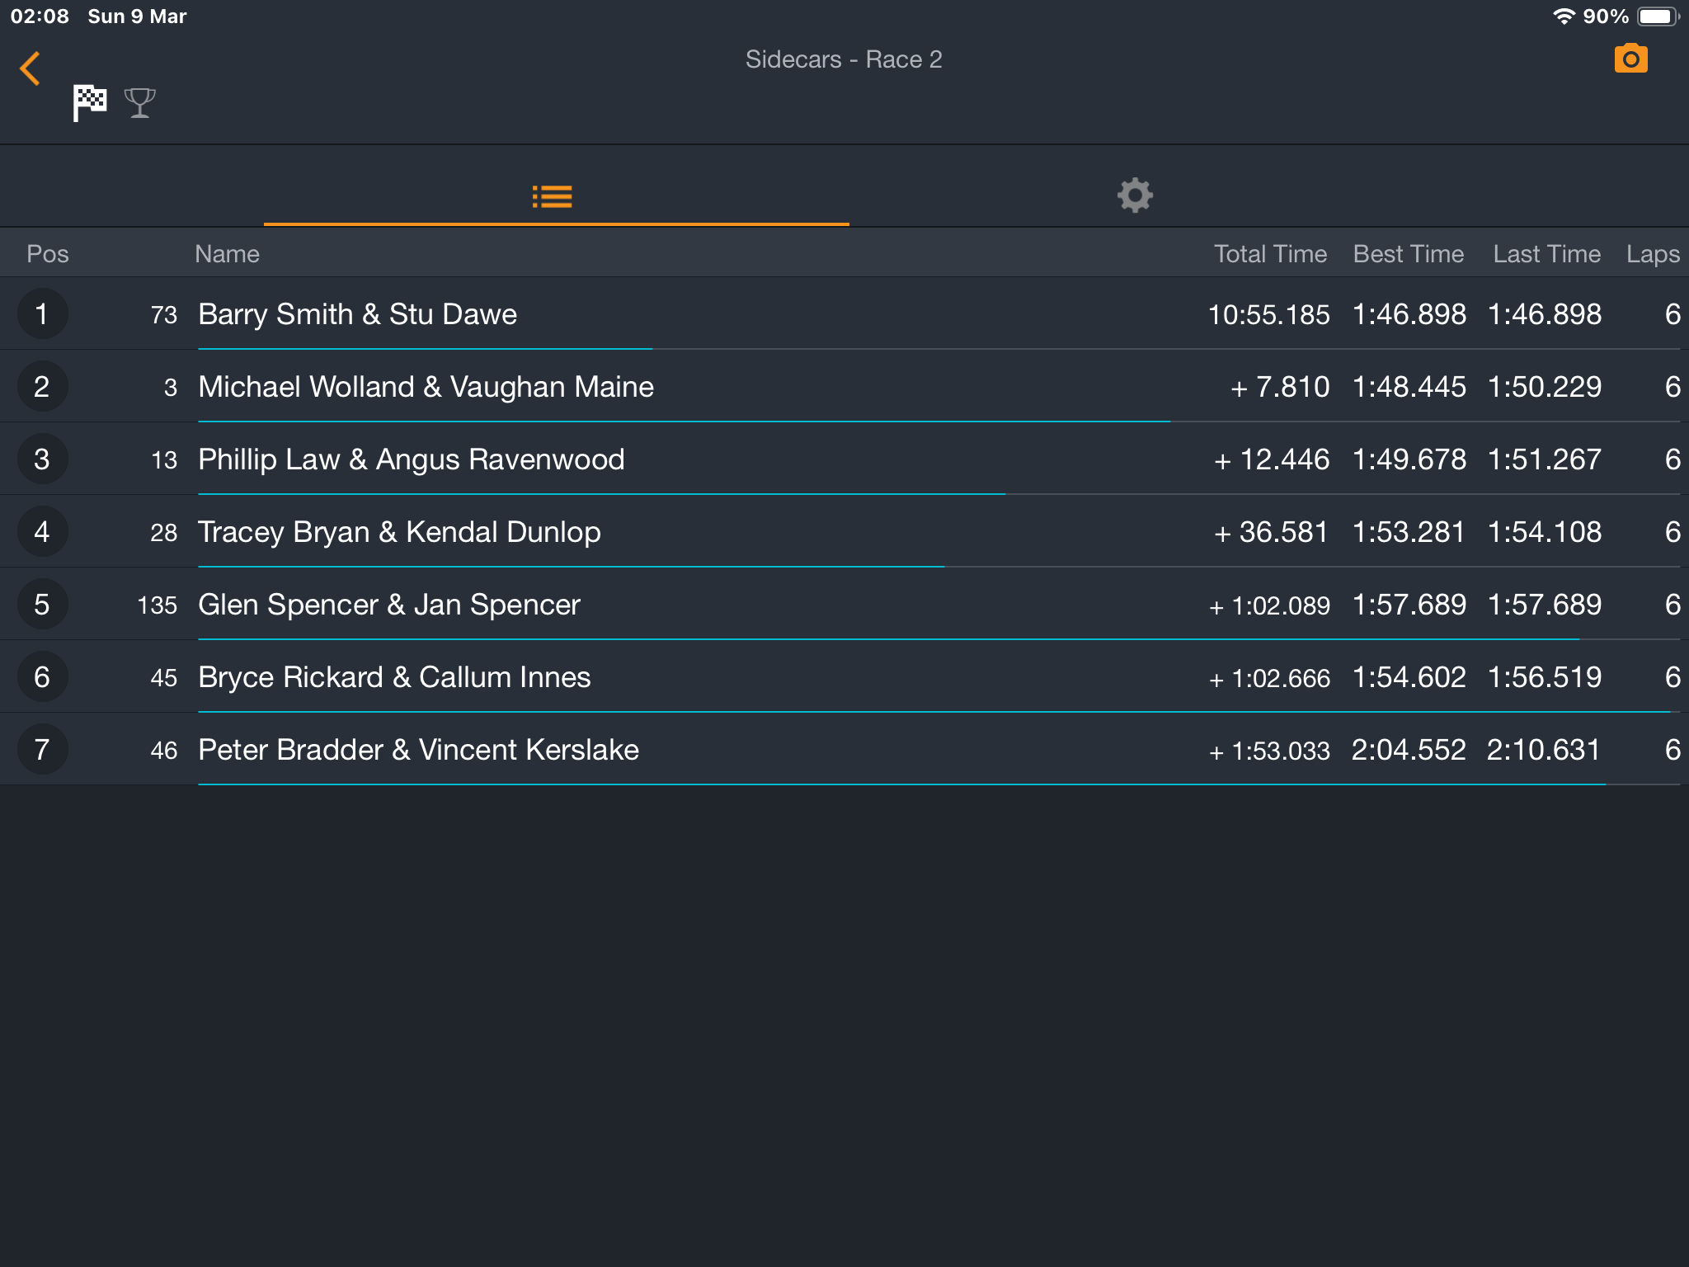The width and height of the screenshot is (1689, 1267).
Task: Click best time 1:49.678
Action: click(1409, 459)
